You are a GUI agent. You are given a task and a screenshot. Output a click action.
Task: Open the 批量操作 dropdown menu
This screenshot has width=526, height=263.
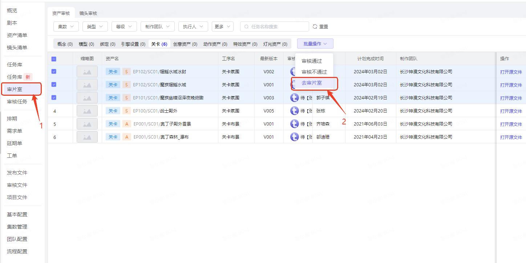click(x=315, y=44)
